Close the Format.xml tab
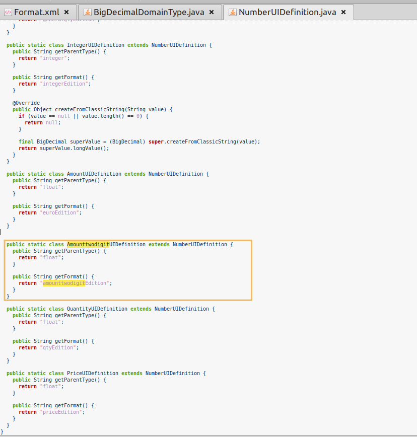417x437 pixels. pyautogui.click(x=66, y=12)
